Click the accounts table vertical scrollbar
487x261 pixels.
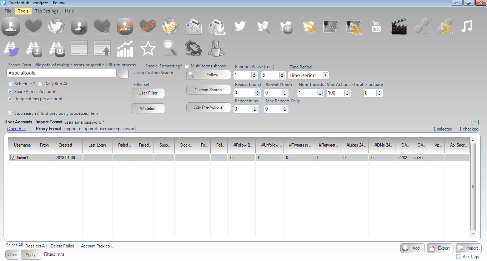[473, 188]
